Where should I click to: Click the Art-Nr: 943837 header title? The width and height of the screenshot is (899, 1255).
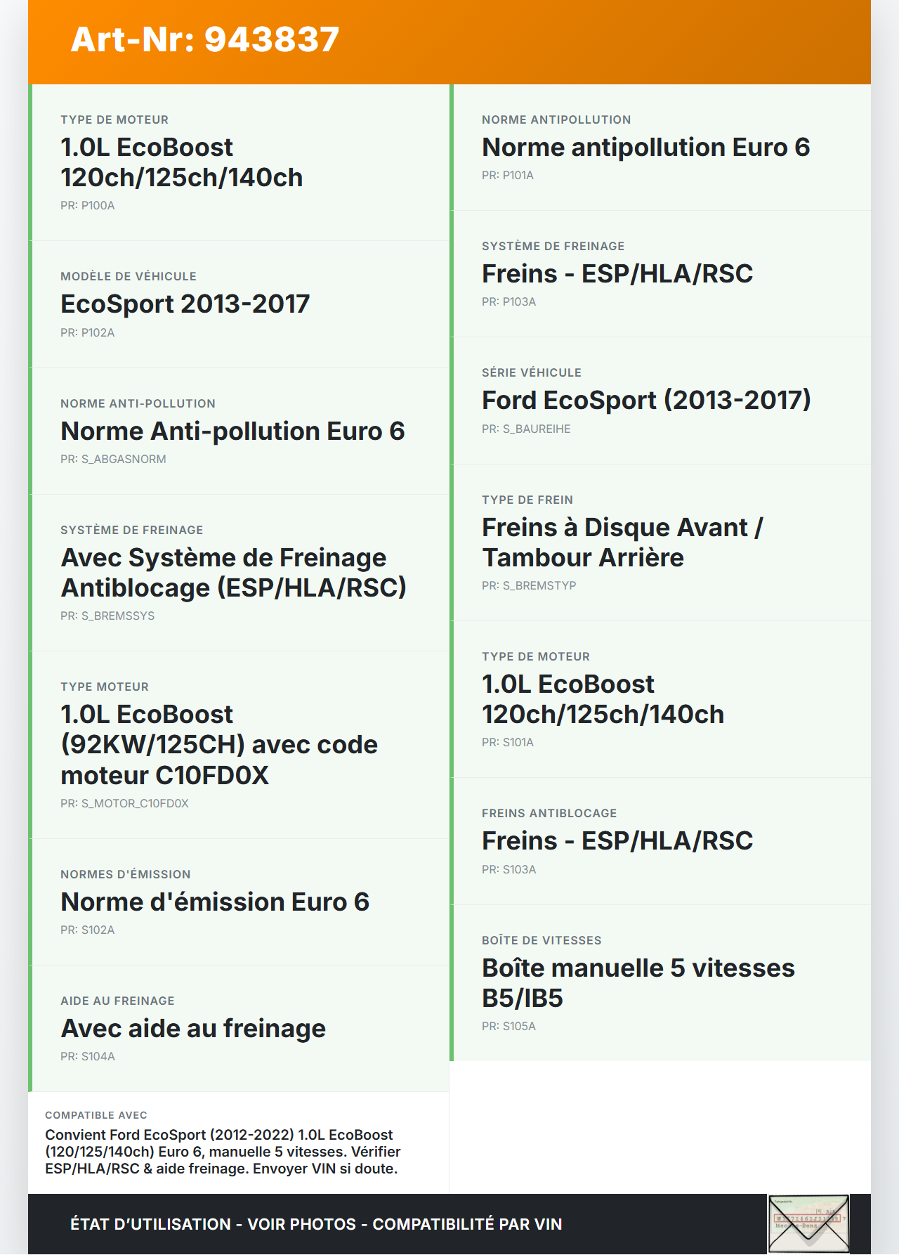click(x=205, y=39)
